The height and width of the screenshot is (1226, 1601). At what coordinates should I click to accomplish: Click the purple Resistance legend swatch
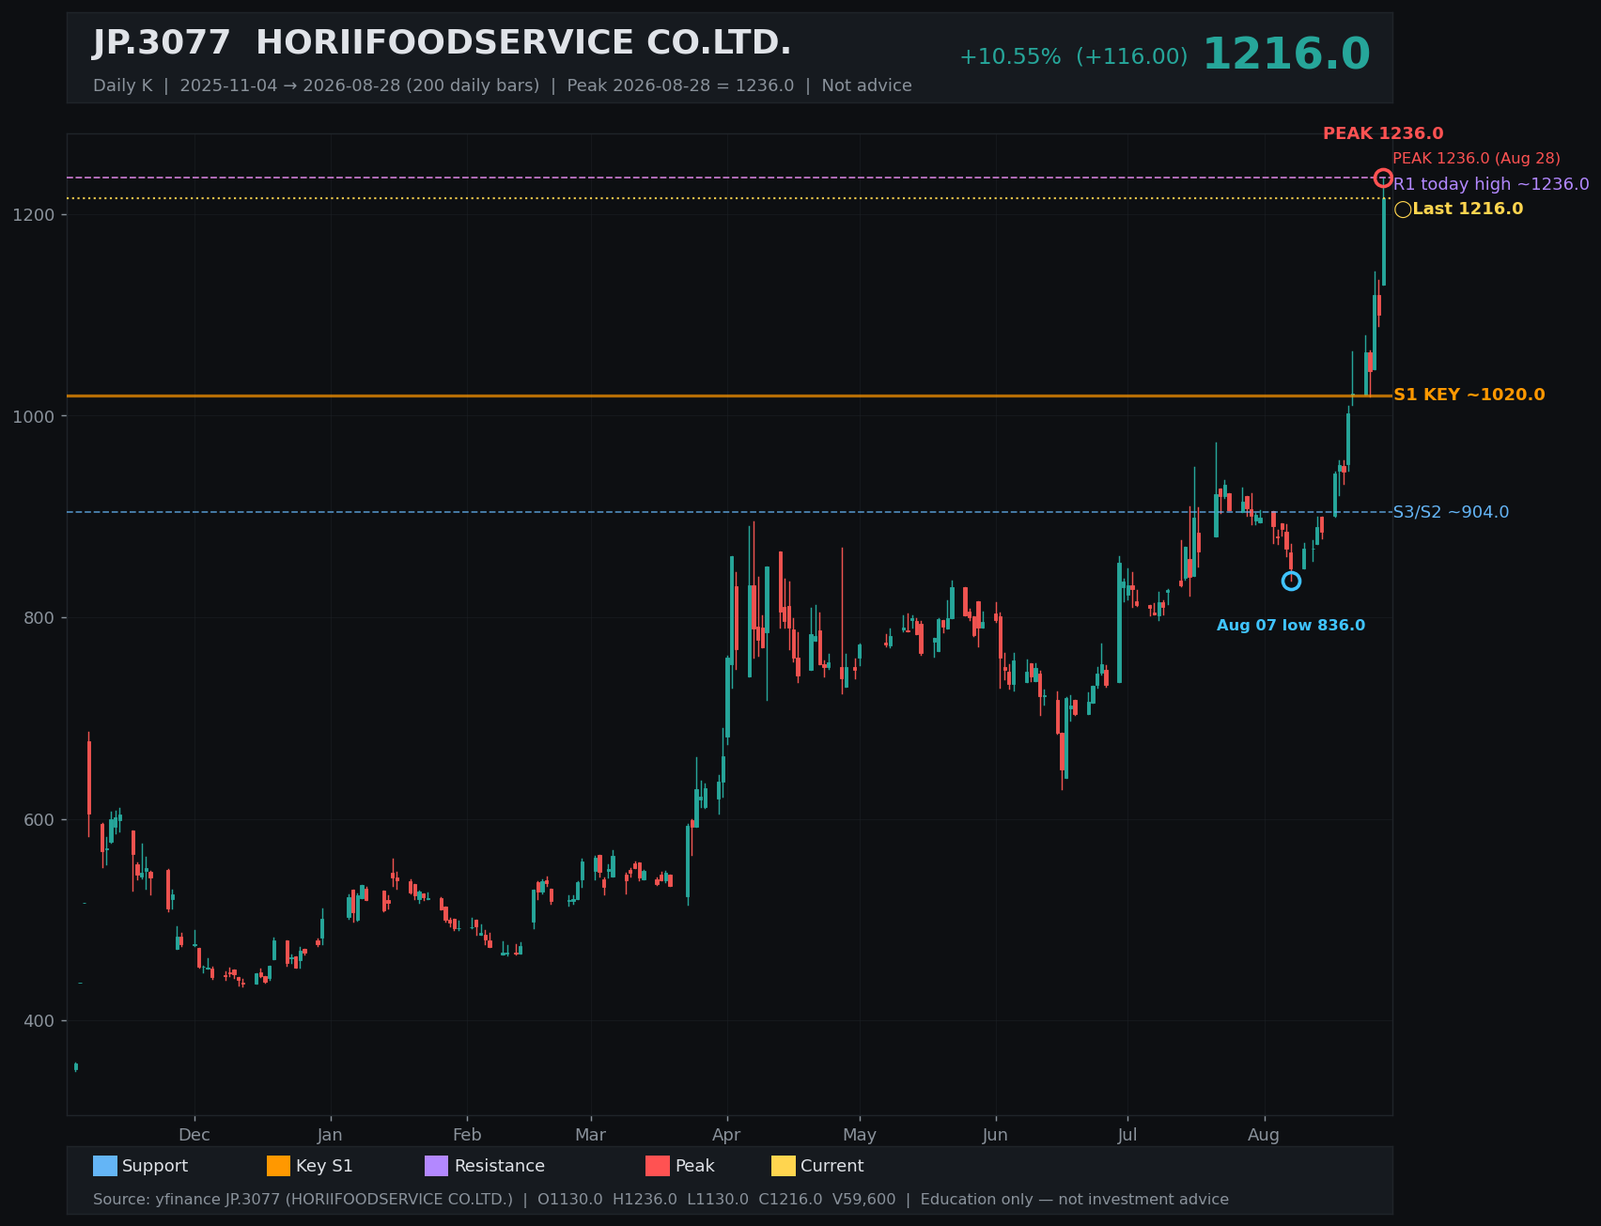437,1166
